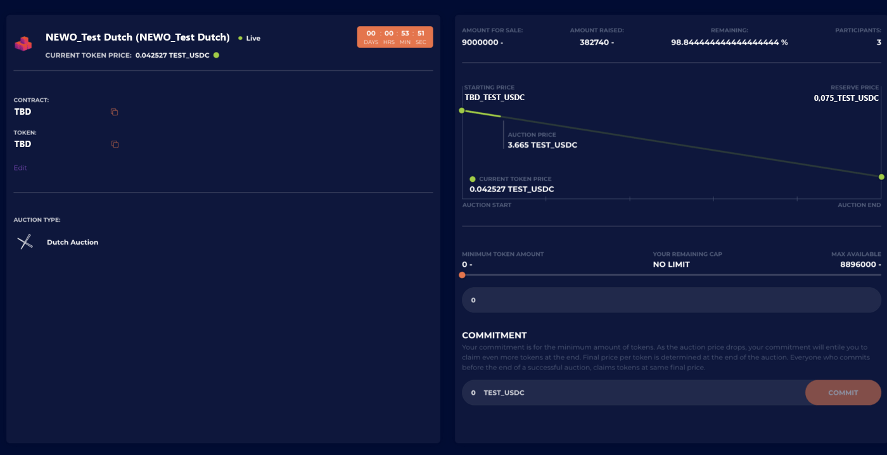This screenshot has width=887, height=455.
Task: Select the green starting price marker on chart
Action: (x=463, y=109)
